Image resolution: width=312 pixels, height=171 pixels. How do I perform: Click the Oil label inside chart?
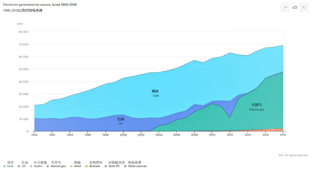coord(121,121)
